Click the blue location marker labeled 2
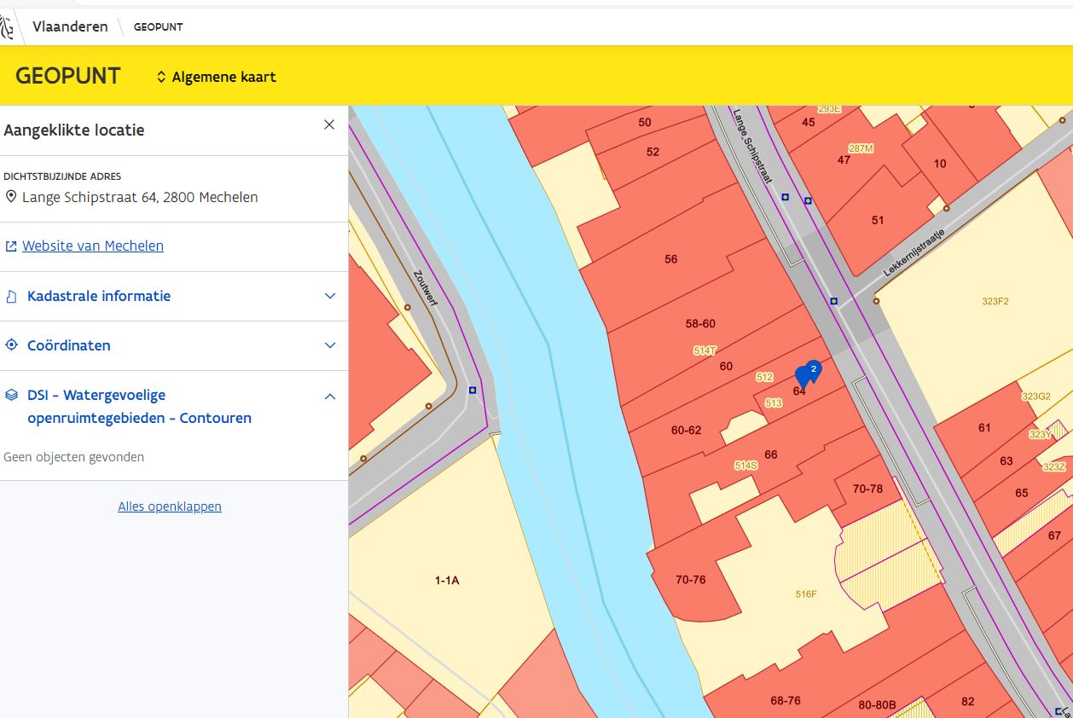Viewport: 1073px width, 718px height. tap(812, 371)
